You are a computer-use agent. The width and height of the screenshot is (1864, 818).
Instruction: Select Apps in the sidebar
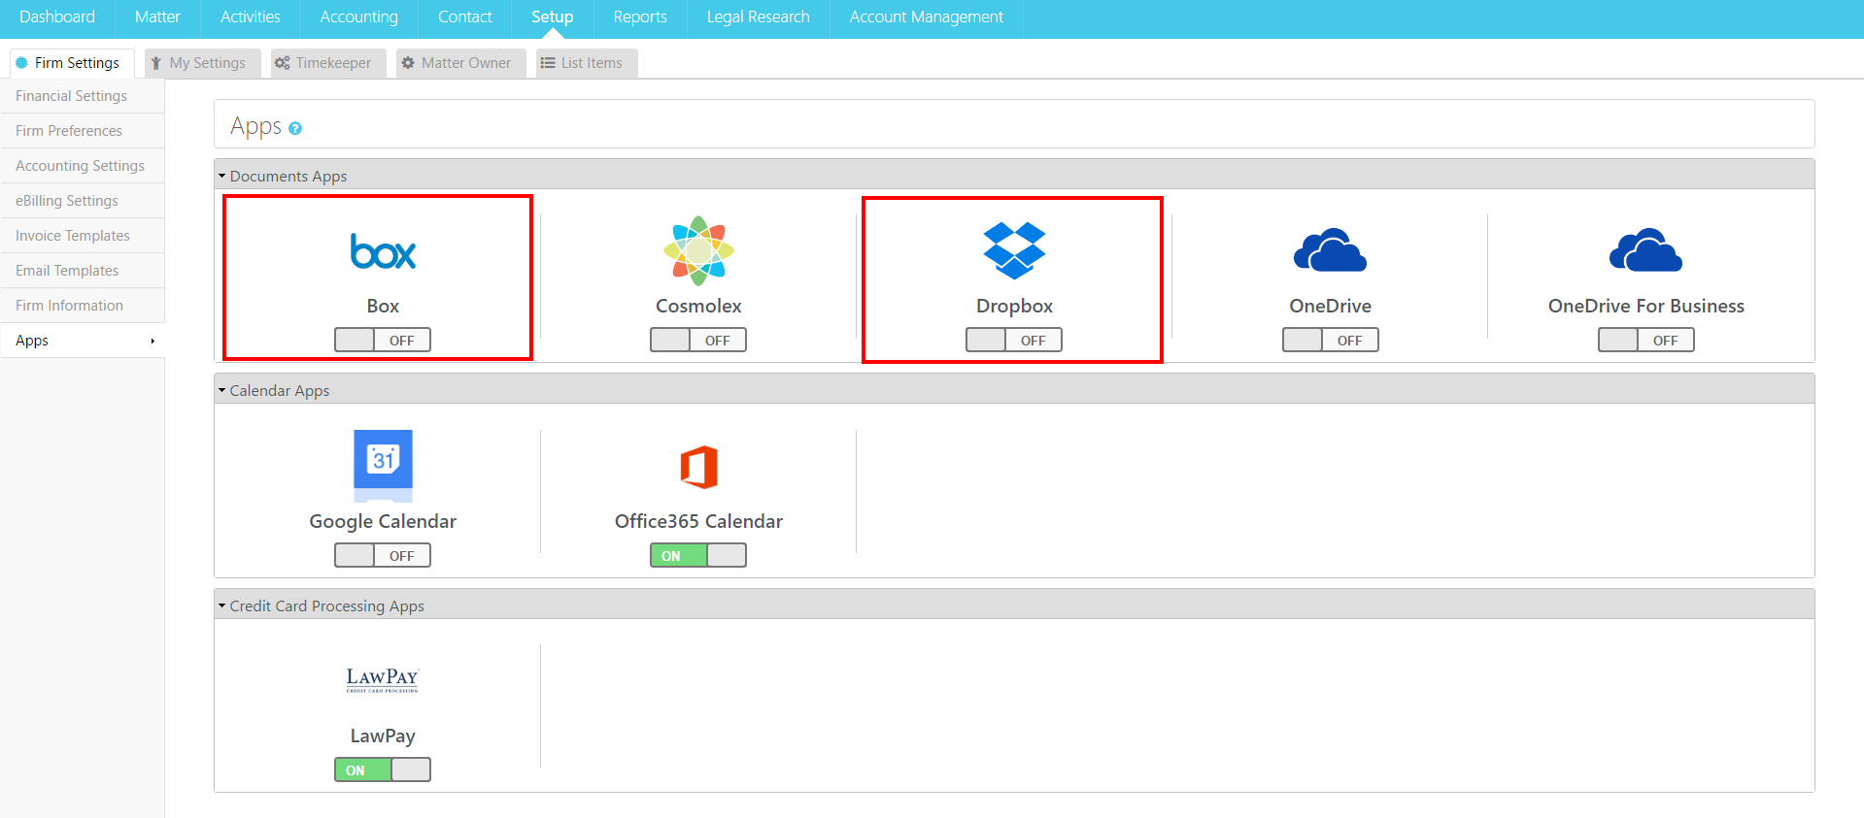(83, 341)
